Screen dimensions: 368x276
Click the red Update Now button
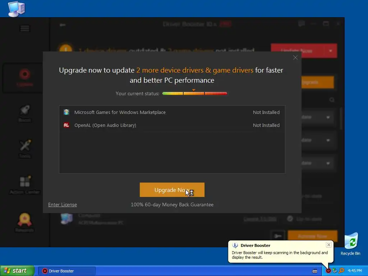click(x=298, y=51)
